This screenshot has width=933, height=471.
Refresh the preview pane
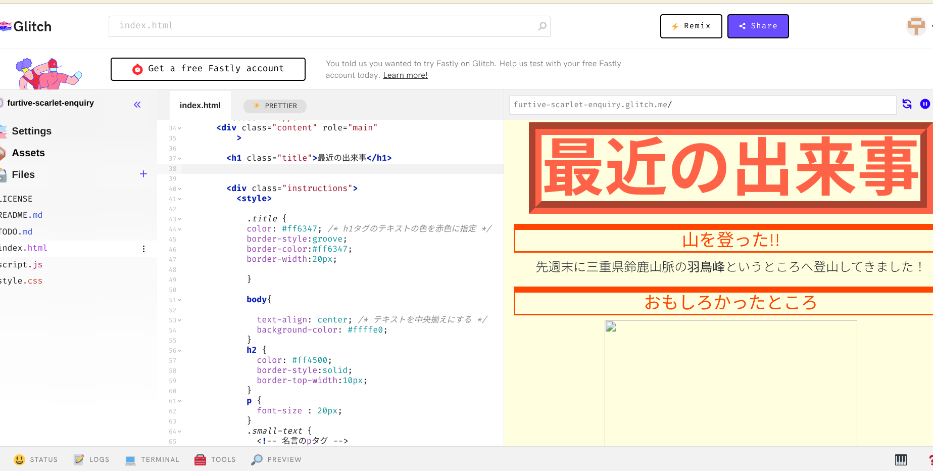tap(907, 104)
